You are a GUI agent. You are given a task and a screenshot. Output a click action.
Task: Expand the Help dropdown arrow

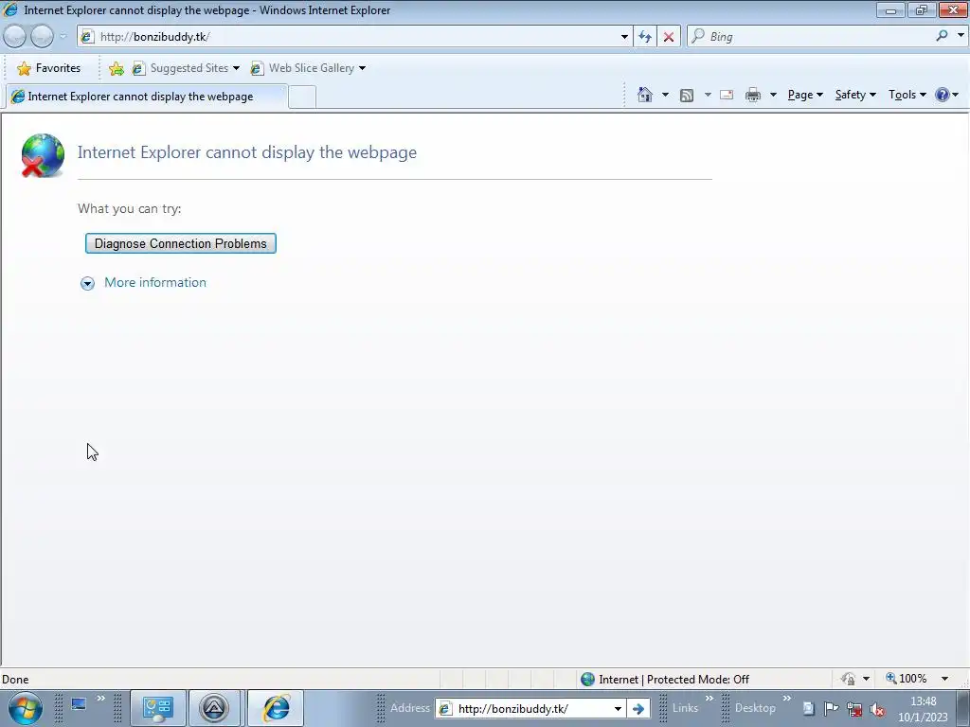coord(956,95)
